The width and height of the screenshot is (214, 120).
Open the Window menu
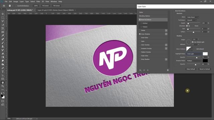[53, 1]
